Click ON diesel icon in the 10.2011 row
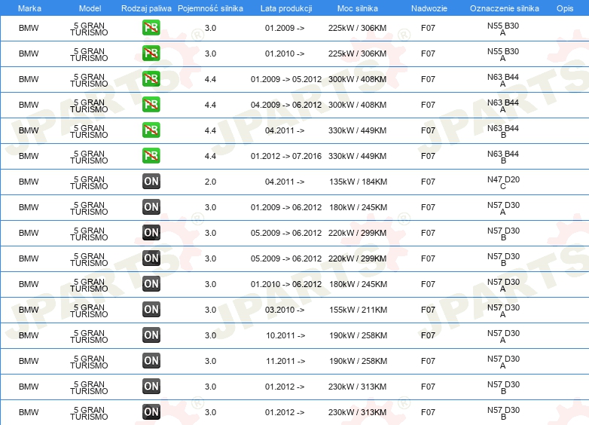589x425 pixels. [151, 335]
